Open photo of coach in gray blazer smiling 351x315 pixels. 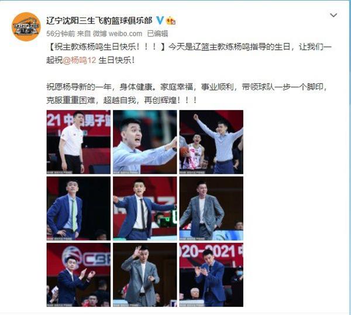(x=211, y=208)
